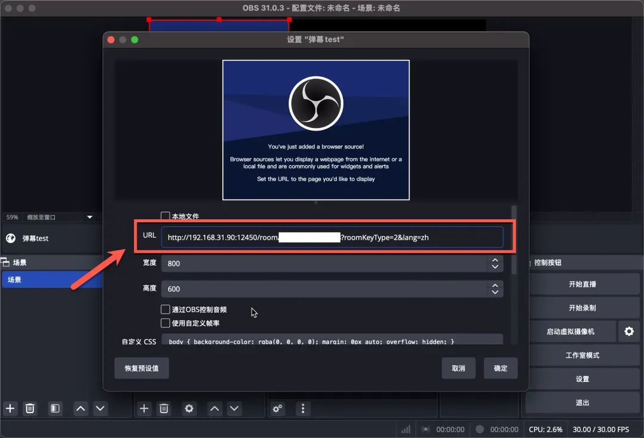The image size is (644, 438).
Task: Click 恢复预设值 button
Action: pos(142,368)
